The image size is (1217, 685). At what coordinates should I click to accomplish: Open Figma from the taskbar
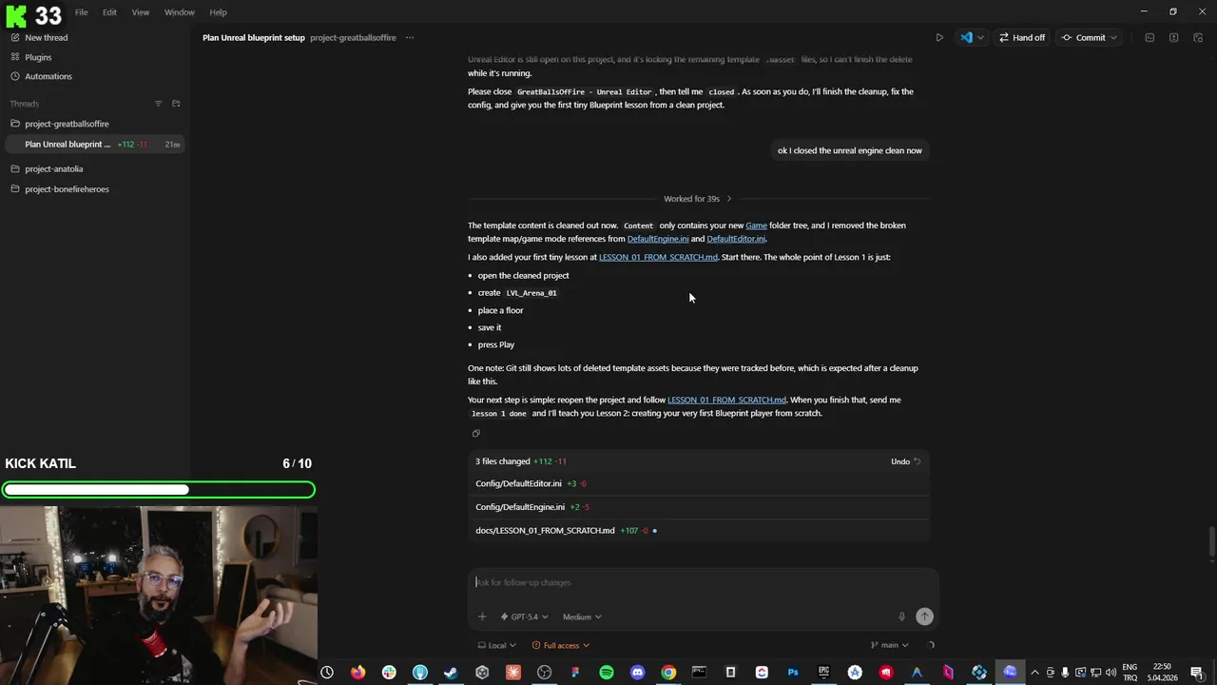click(x=575, y=673)
